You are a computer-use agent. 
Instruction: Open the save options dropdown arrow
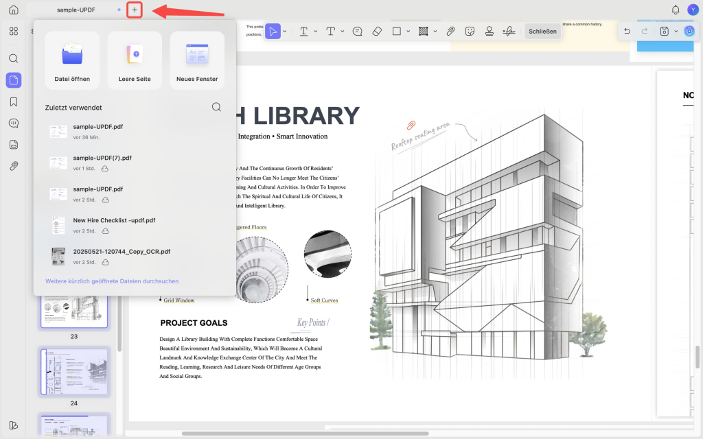676,32
